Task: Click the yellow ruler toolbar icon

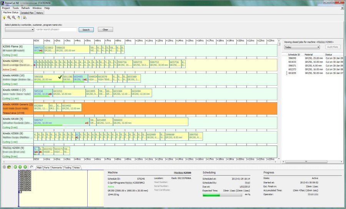Action: (x=19, y=18)
